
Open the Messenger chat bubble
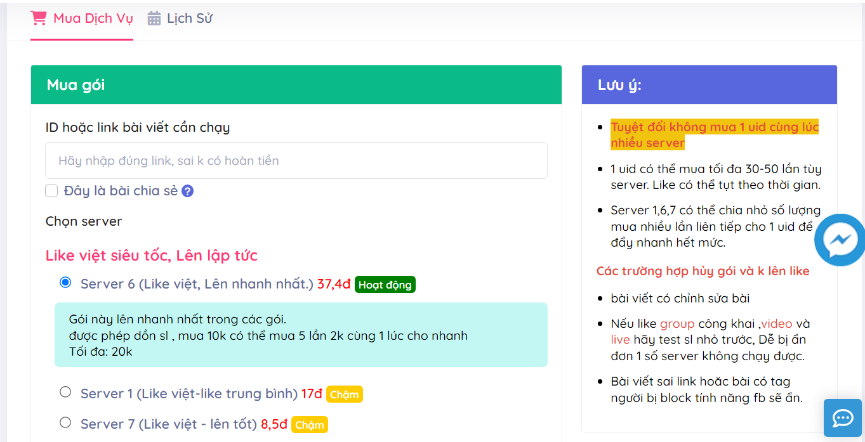pos(840,240)
